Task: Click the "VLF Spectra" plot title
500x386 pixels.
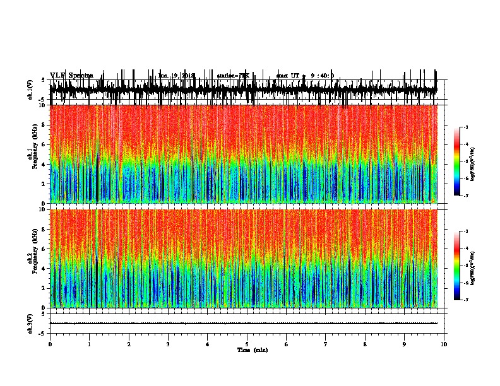Action: (x=71, y=75)
